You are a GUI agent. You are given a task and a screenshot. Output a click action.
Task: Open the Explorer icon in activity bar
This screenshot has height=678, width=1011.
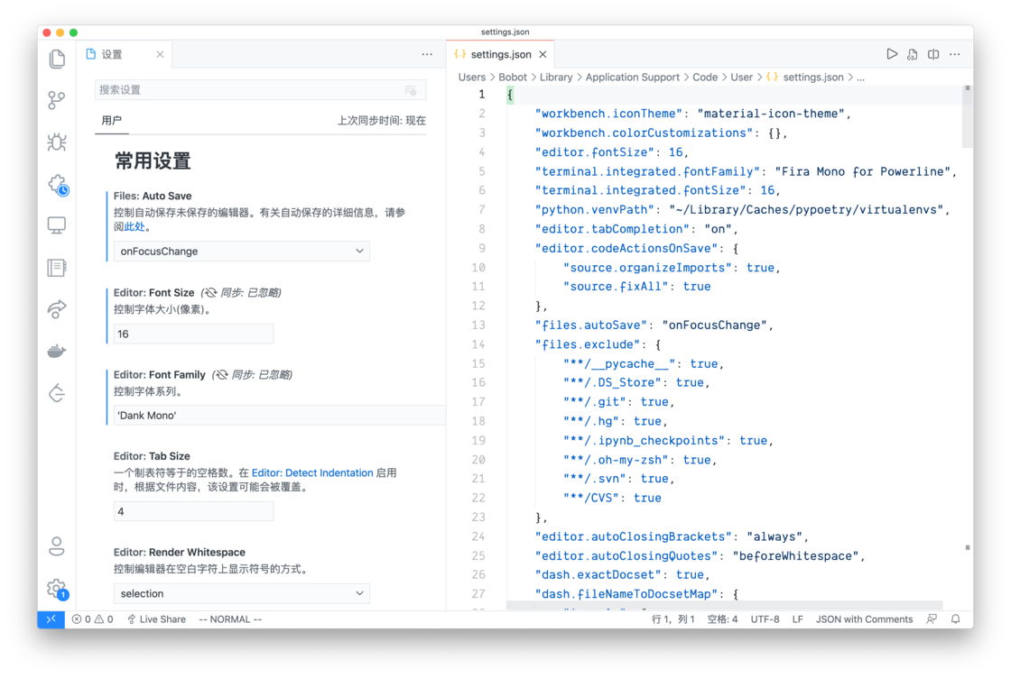(56, 58)
